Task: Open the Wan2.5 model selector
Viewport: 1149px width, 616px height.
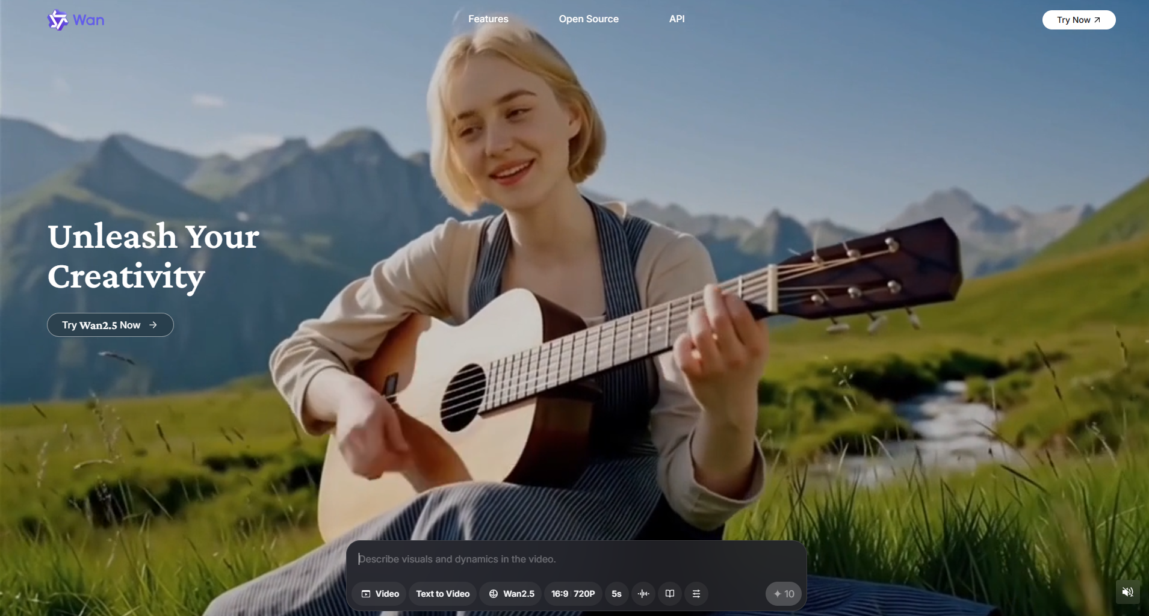Action: point(512,594)
